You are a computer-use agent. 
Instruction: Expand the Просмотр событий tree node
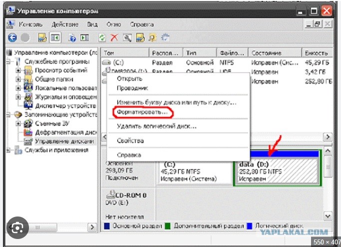tap(18, 70)
